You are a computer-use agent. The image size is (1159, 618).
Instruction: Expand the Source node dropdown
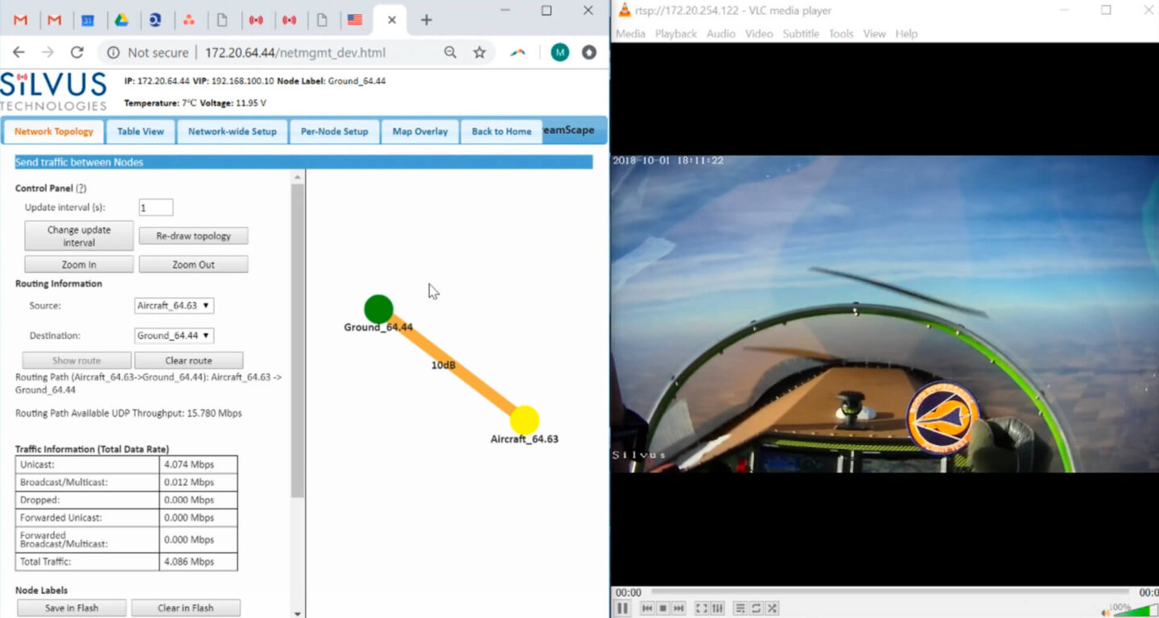click(174, 306)
